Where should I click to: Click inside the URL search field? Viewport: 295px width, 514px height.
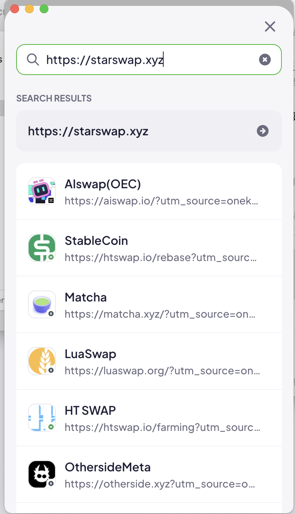[149, 60]
